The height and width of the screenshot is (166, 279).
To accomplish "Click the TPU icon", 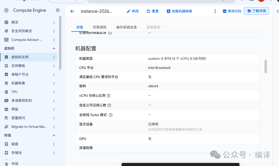I will point(6,92).
